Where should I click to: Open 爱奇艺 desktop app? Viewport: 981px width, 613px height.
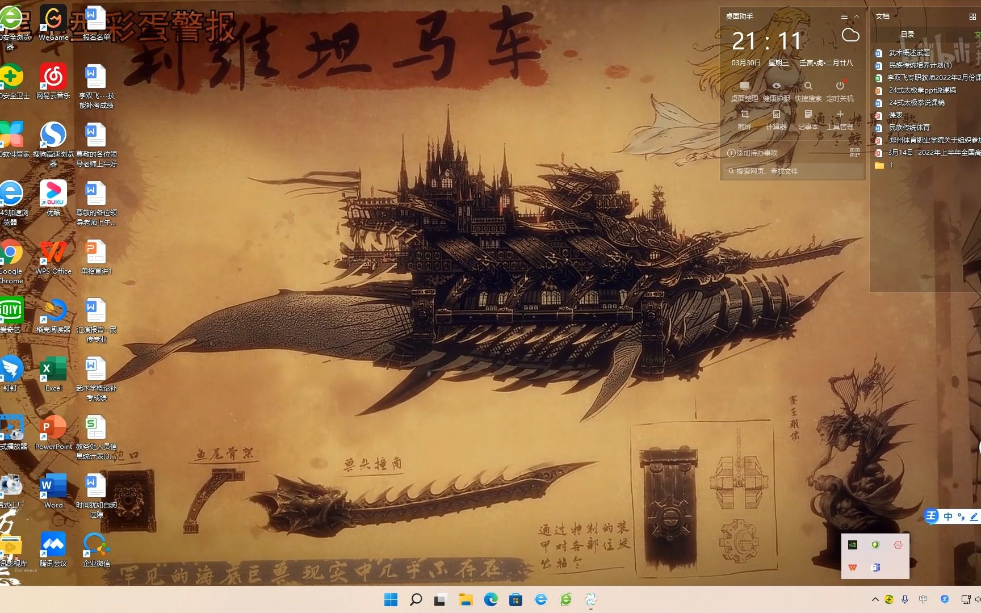pos(10,315)
